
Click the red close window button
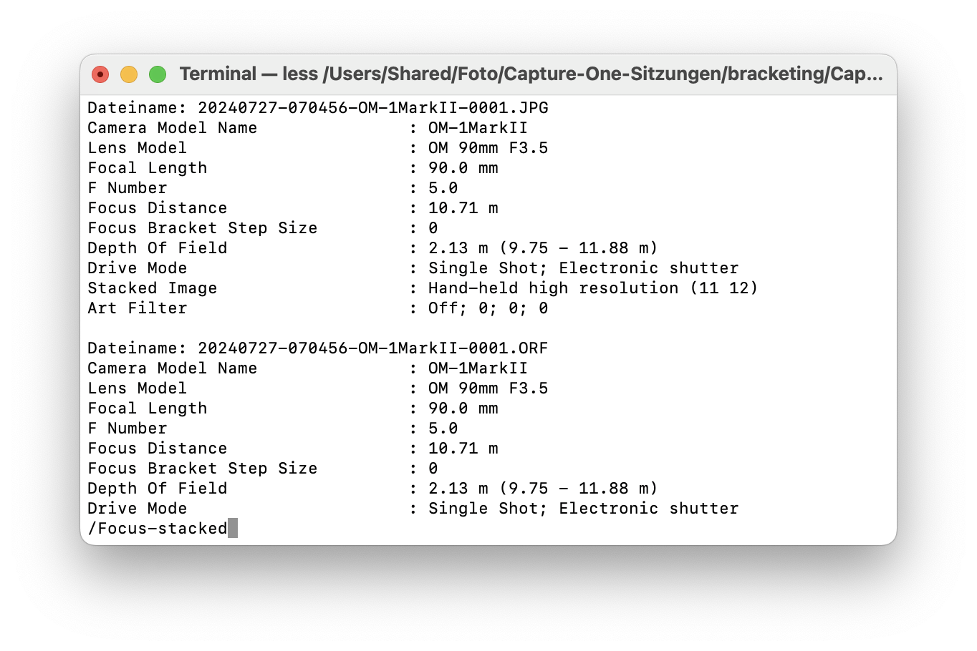pyautogui.click(x=100, y=74)
